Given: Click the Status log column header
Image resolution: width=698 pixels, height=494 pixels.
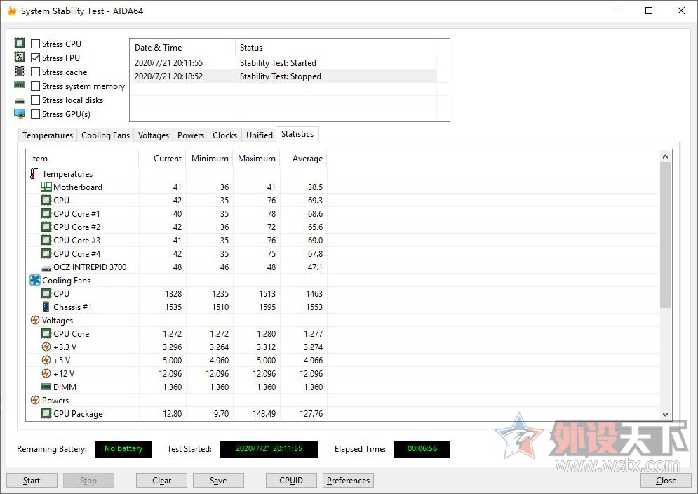Looking at the screenshot, I should click(x=335, y=48).
